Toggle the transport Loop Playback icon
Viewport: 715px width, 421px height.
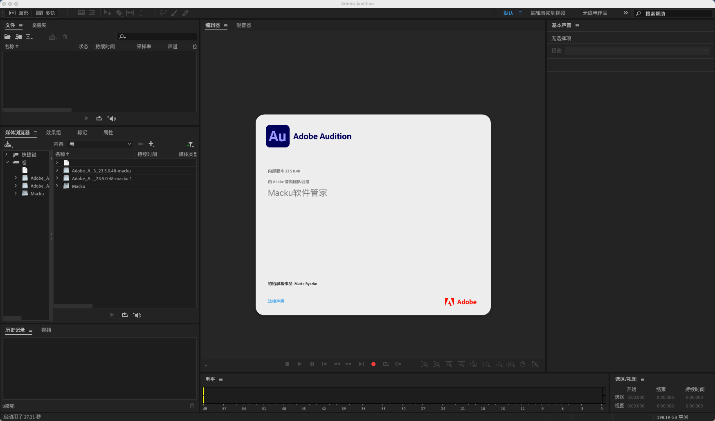point(386,364)
